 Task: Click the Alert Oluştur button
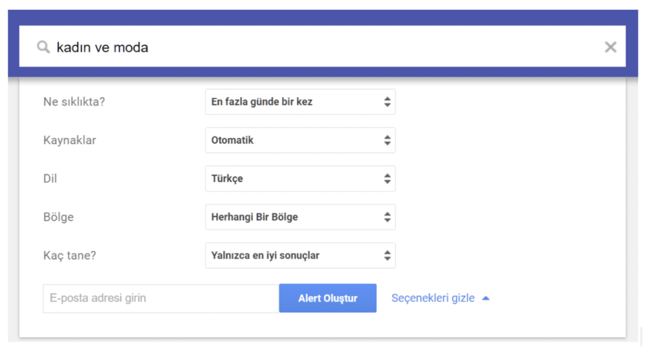coord(328,298)
